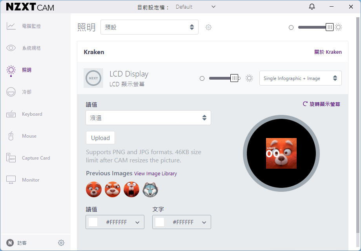Open the Single Infographic + Image mode dropdown
This screenshot has width=361, height=251.
(x=301, y=78)
